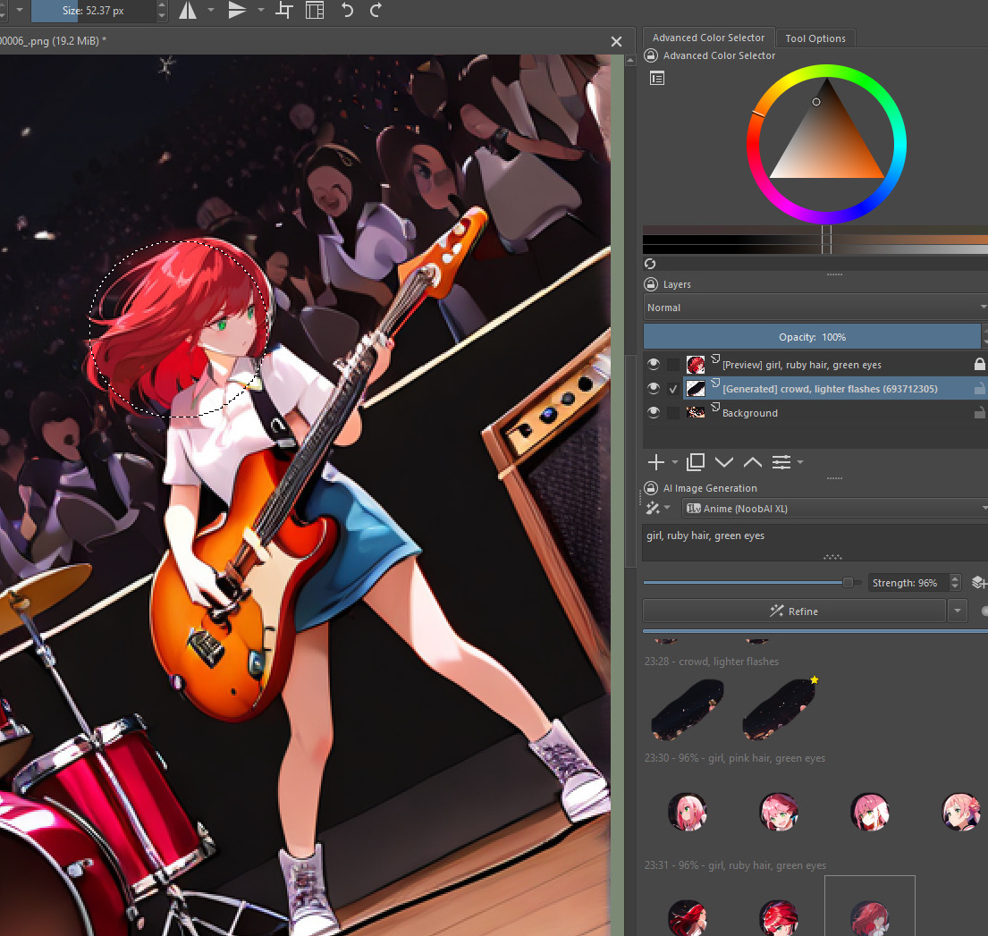The image size is (988, 936).
Task: Select the unstarred crowd history thumbnail
Action: tap(688, 709)
